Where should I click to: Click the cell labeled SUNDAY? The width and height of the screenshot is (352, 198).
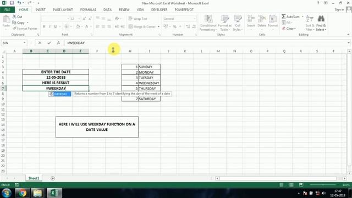(x=149, y=67)
